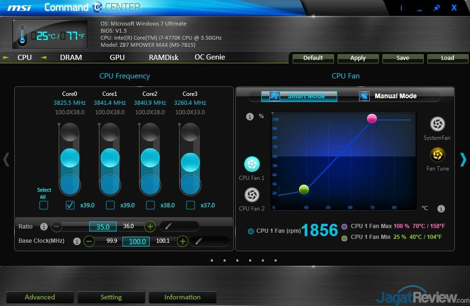Viewport: 470px width, 306px height.
Task: Click the pencil edit icon for Base Clock
Action: (199, 241)
